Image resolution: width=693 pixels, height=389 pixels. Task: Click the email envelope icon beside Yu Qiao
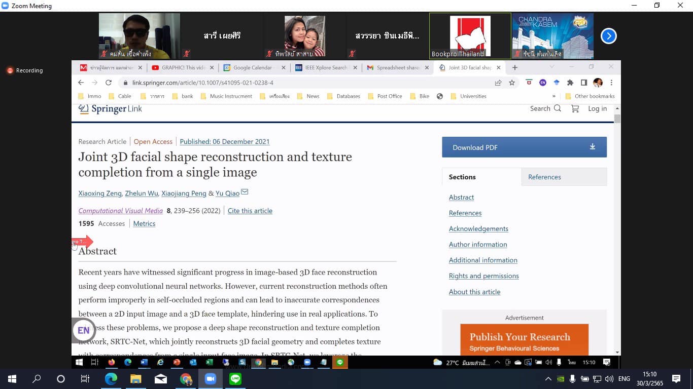click(245, 192)
